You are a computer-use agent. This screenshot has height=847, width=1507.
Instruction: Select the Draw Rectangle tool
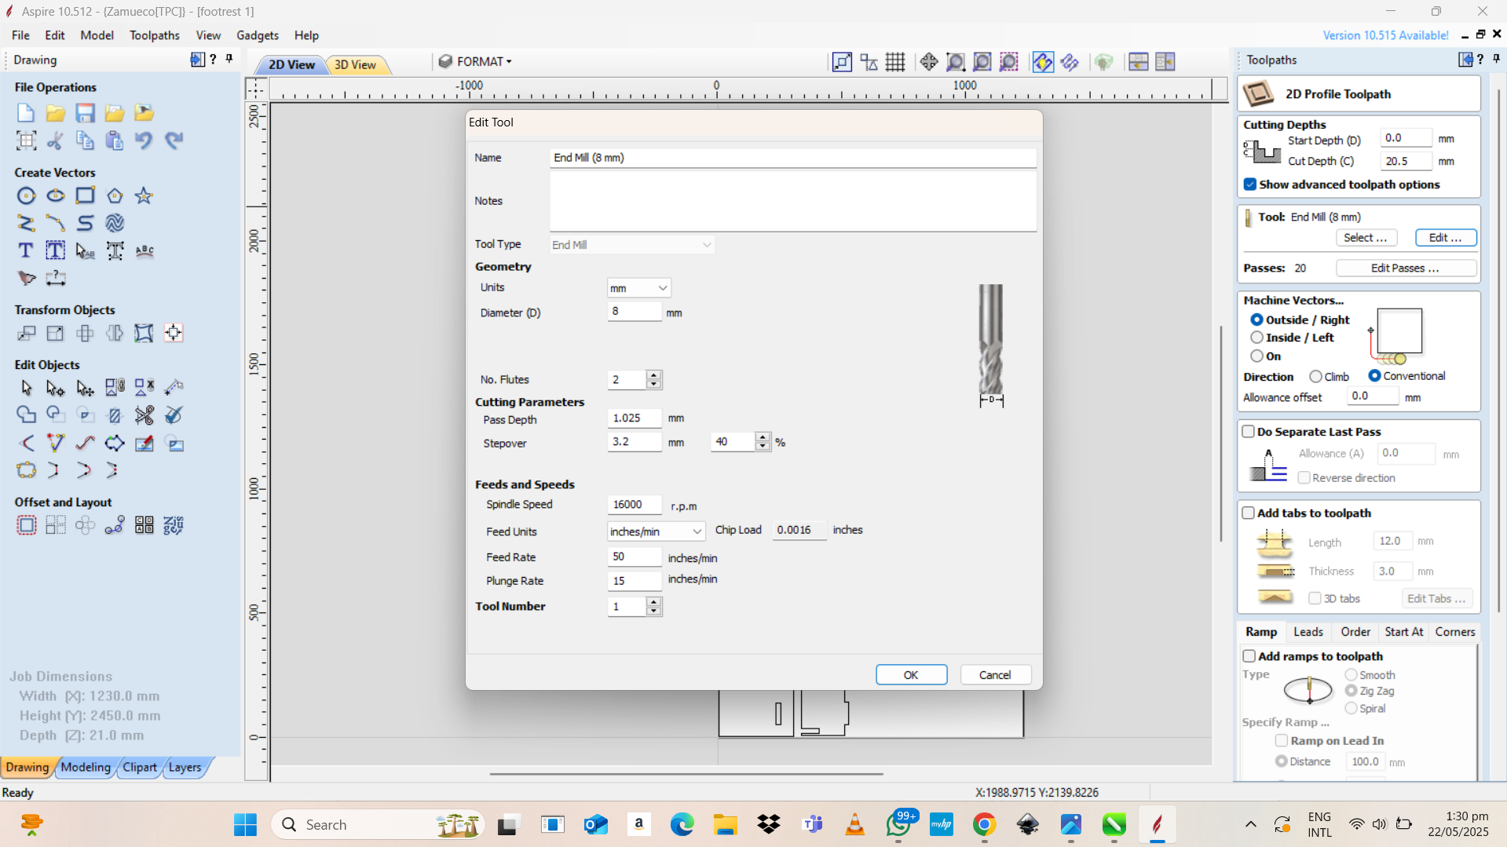point(85,195)
